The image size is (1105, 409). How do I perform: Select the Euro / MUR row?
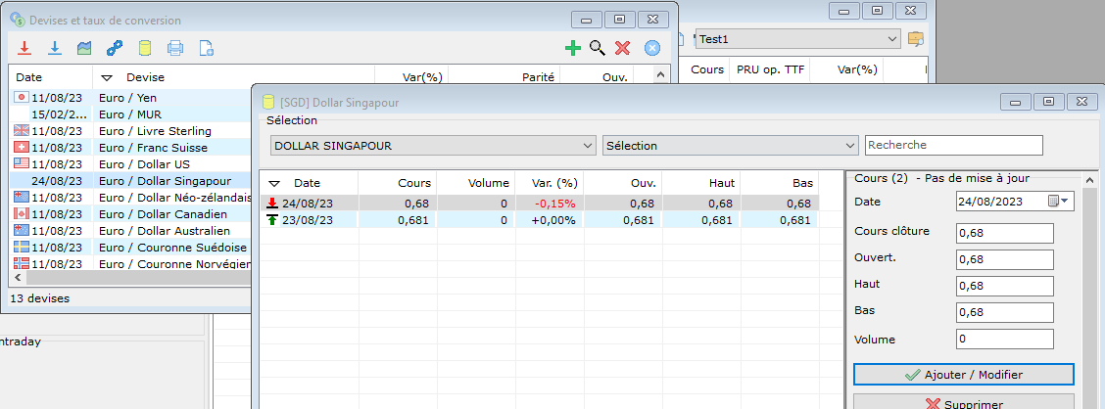131,114
